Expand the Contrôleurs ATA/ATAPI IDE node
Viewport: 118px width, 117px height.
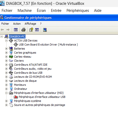[6, 65]
